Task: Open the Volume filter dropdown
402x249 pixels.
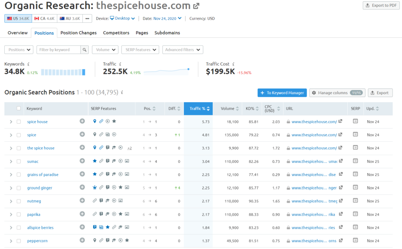Action: pos(105,50)
